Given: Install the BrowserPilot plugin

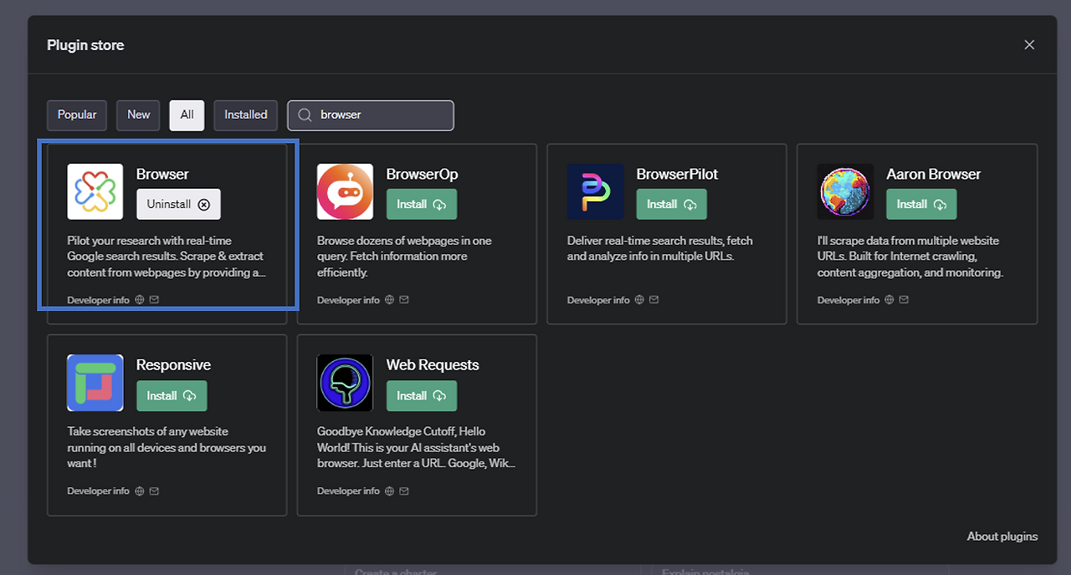Looking at the screenshot, I should (x=671, y=205).
